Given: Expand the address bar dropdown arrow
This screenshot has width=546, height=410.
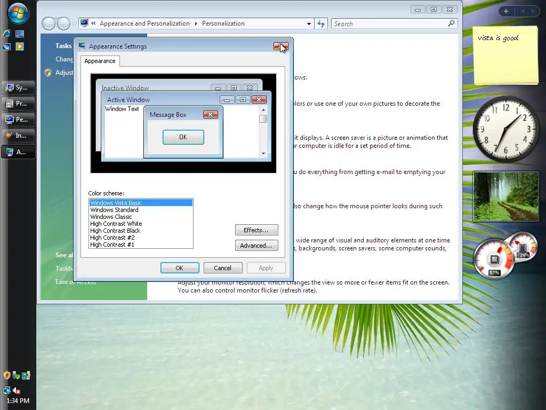Looking at the screenshot, I should (309, 24).
